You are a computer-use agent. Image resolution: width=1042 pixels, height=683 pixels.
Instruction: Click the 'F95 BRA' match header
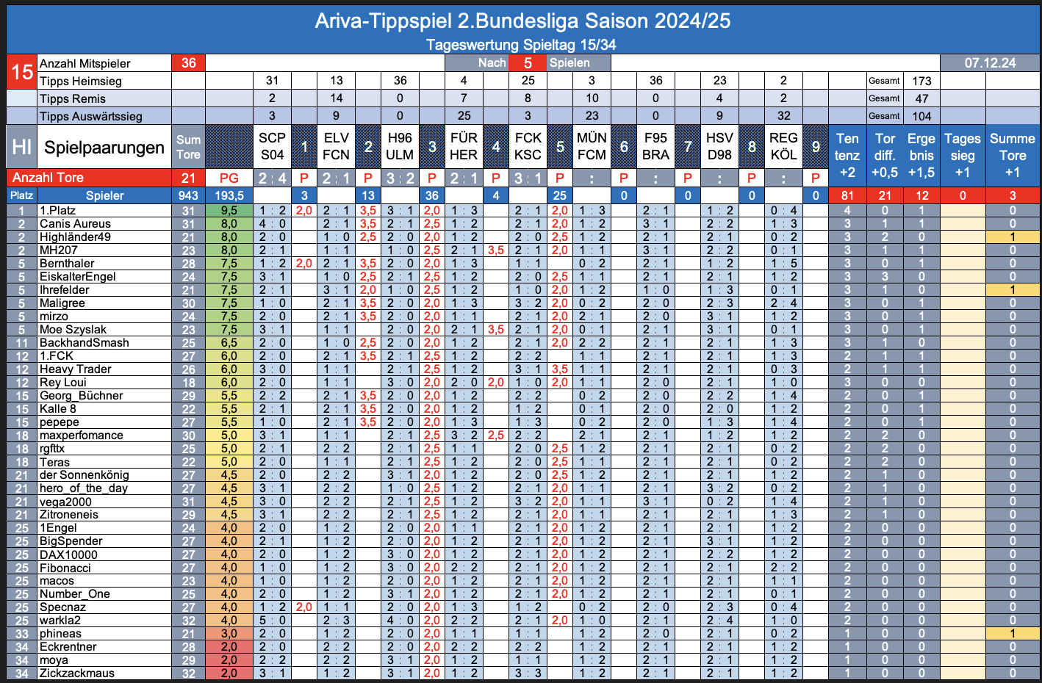pos(655,147)
